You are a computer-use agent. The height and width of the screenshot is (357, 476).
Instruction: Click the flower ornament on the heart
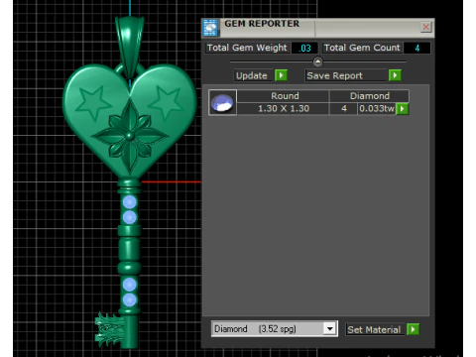[130, 136]
